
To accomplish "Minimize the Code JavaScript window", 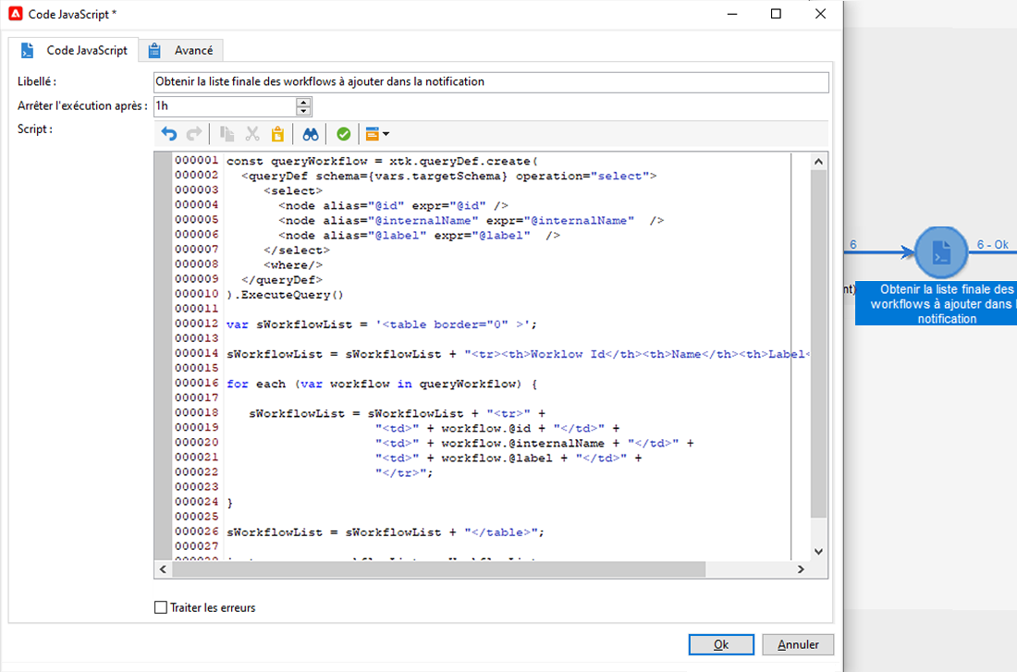I will tap(732, 14).
